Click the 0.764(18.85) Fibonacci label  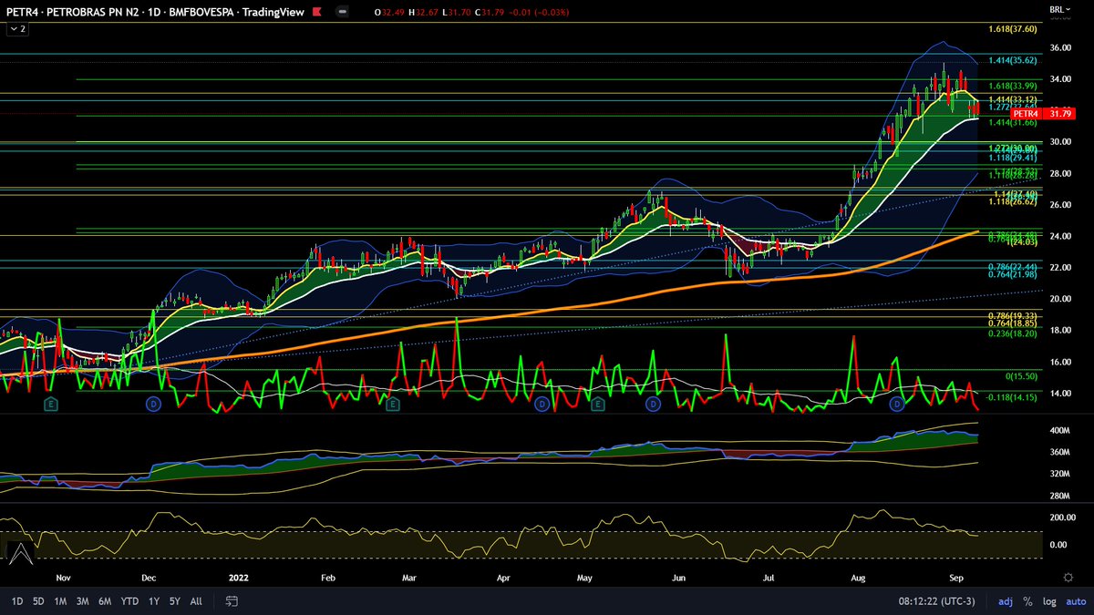click(1014, 323)
